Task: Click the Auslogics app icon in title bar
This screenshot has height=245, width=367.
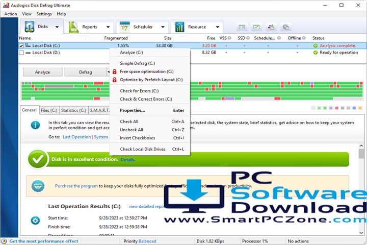Action: pos(6,5)
